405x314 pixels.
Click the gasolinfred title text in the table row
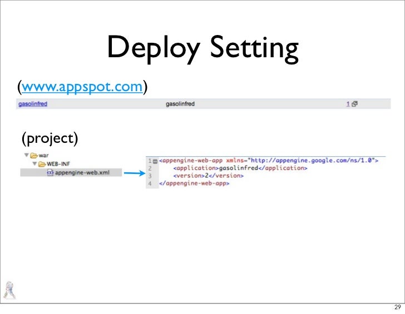180,104
